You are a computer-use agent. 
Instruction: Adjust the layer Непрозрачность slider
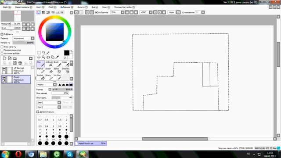23,43
